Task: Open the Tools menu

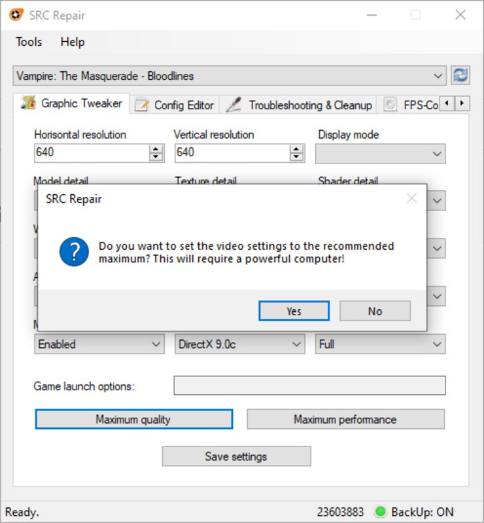Action: tap(29, 42)
